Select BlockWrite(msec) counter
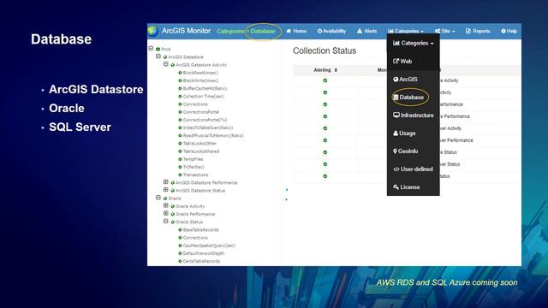This screenshot has height=308, width=548. coord(200,80)
